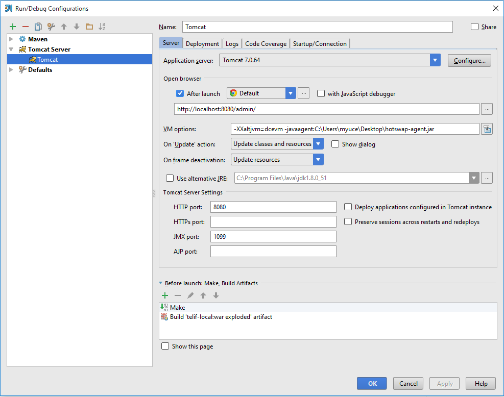Close the Run/Debug Configurations dialog
The image size is (504, 397).
(x=496, y=8)
